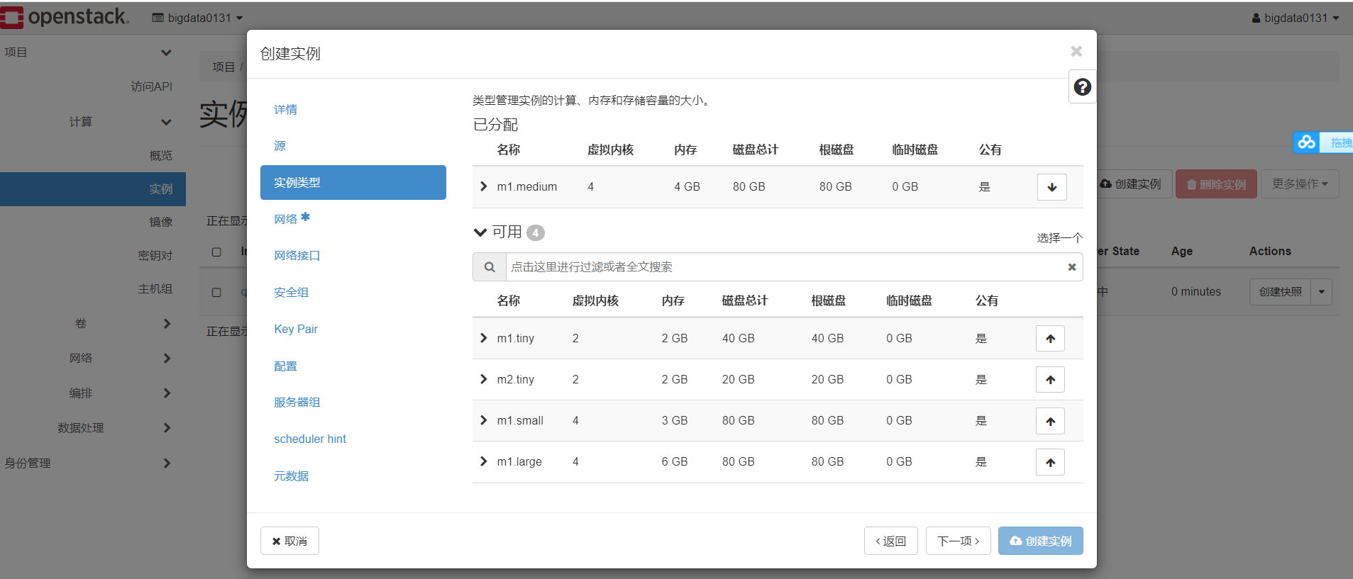Screen dimensions: 1353x579
Task: Click the magnifier search icon
Action: pyautogui.click(x=490, y=267)
